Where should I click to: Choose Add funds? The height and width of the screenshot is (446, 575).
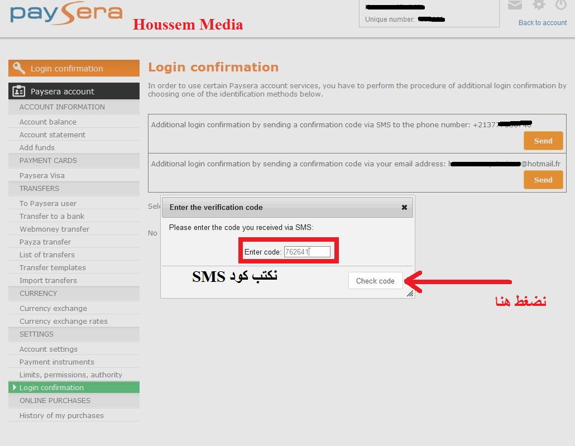point(37,147)
